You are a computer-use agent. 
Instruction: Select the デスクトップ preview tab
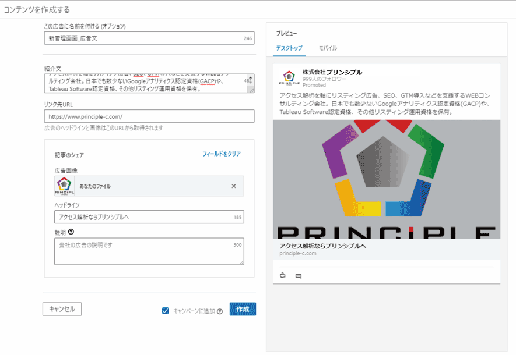click(289, 48)
